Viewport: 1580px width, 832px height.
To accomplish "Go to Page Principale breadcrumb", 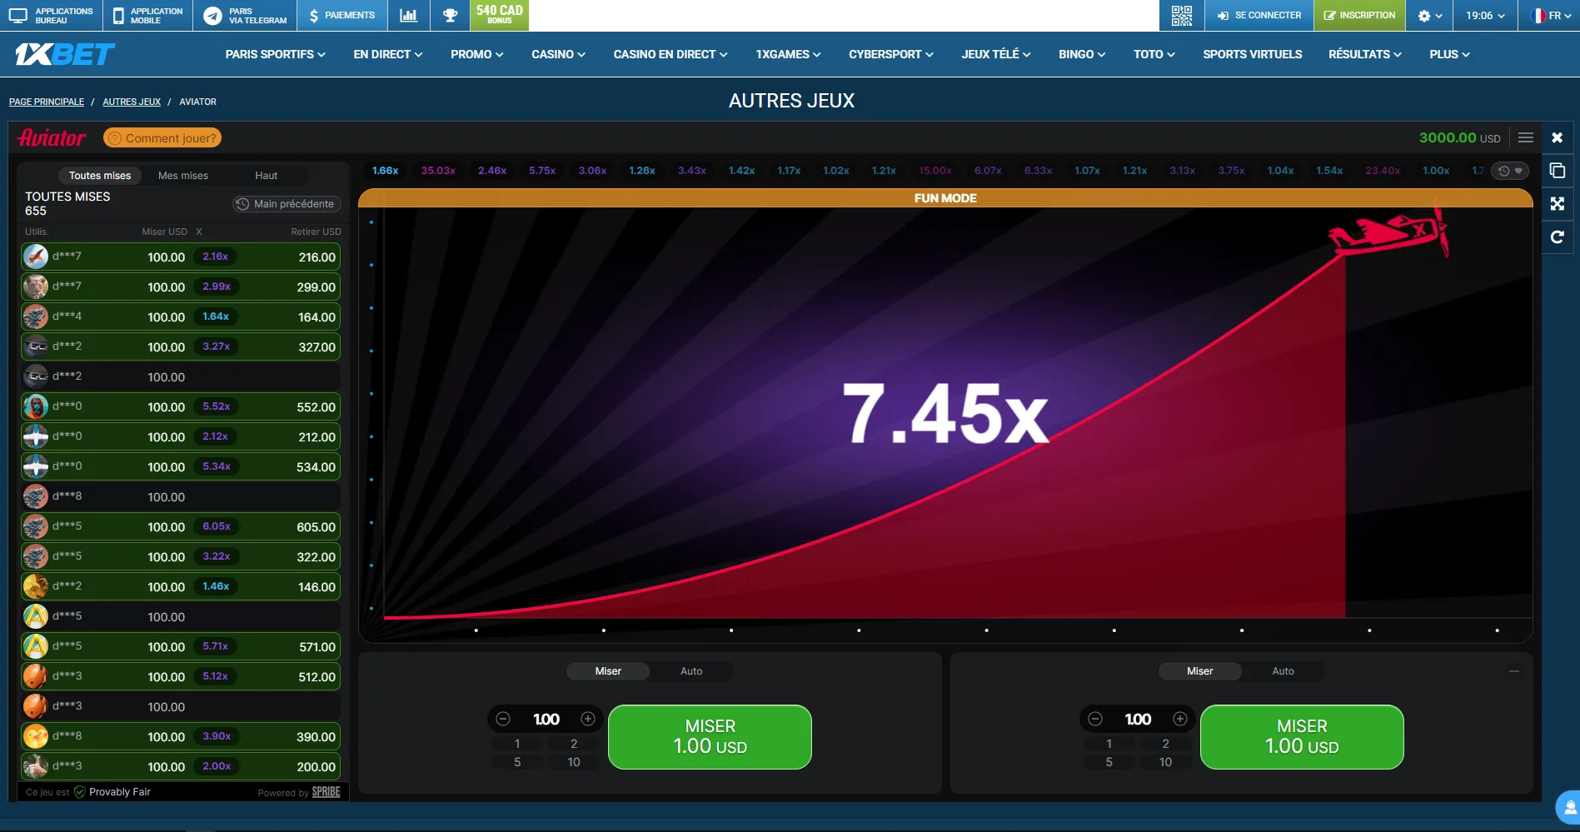I will [47, 102].
